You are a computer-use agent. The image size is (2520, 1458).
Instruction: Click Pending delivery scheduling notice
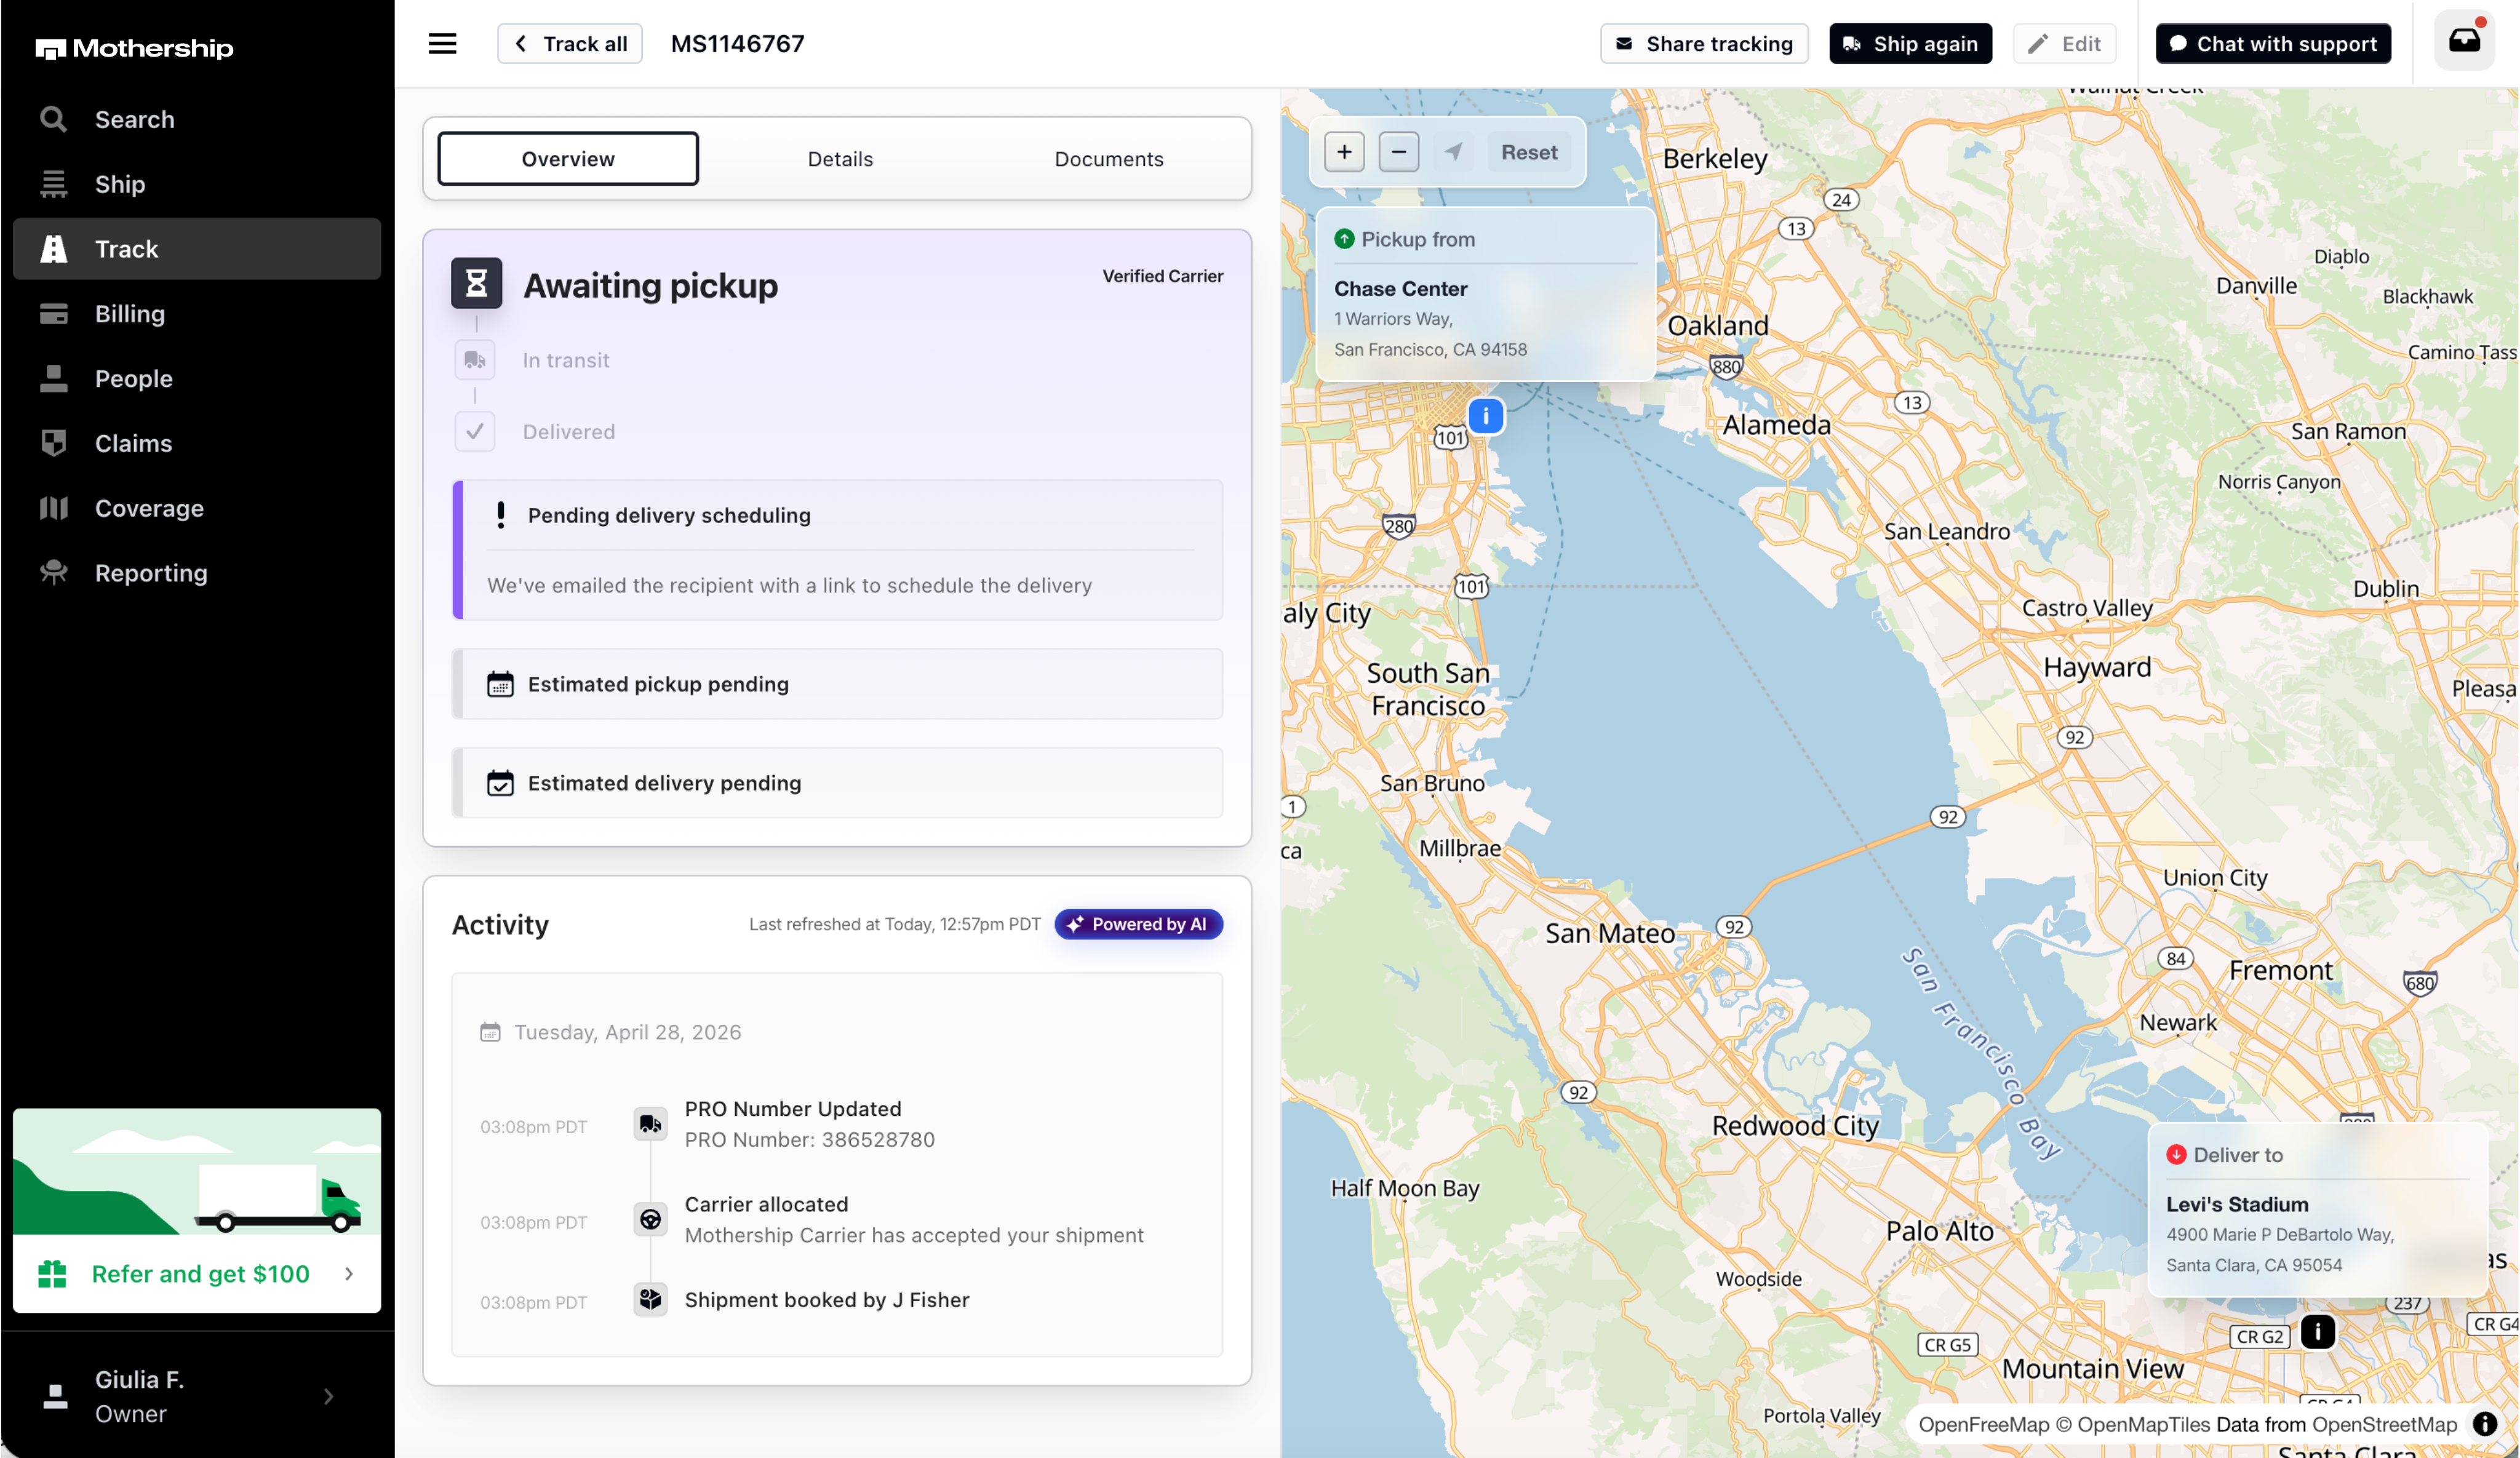click(x=838, y=550)
